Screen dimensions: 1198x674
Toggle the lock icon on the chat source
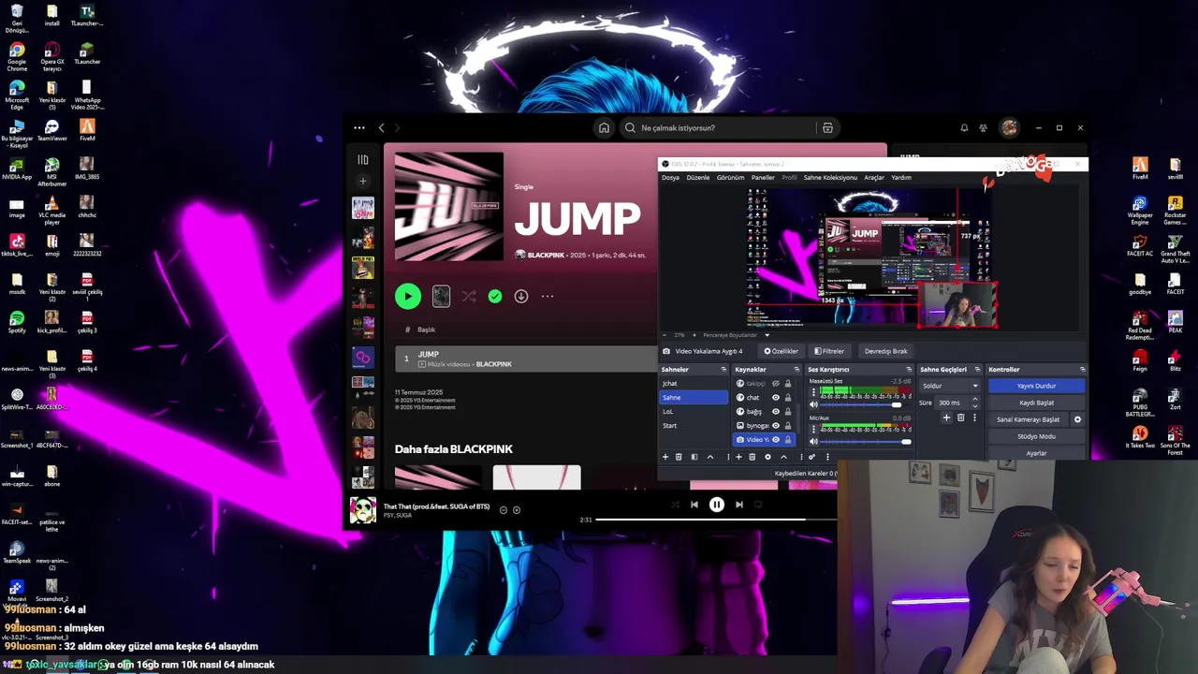click(x=788, y=398)
